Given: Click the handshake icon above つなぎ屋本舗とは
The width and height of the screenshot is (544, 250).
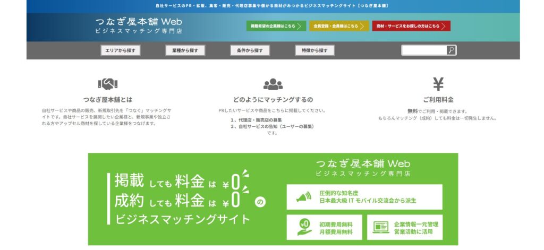Looking at the screenshot, I should pyautogui.click(x=107, y=84).
